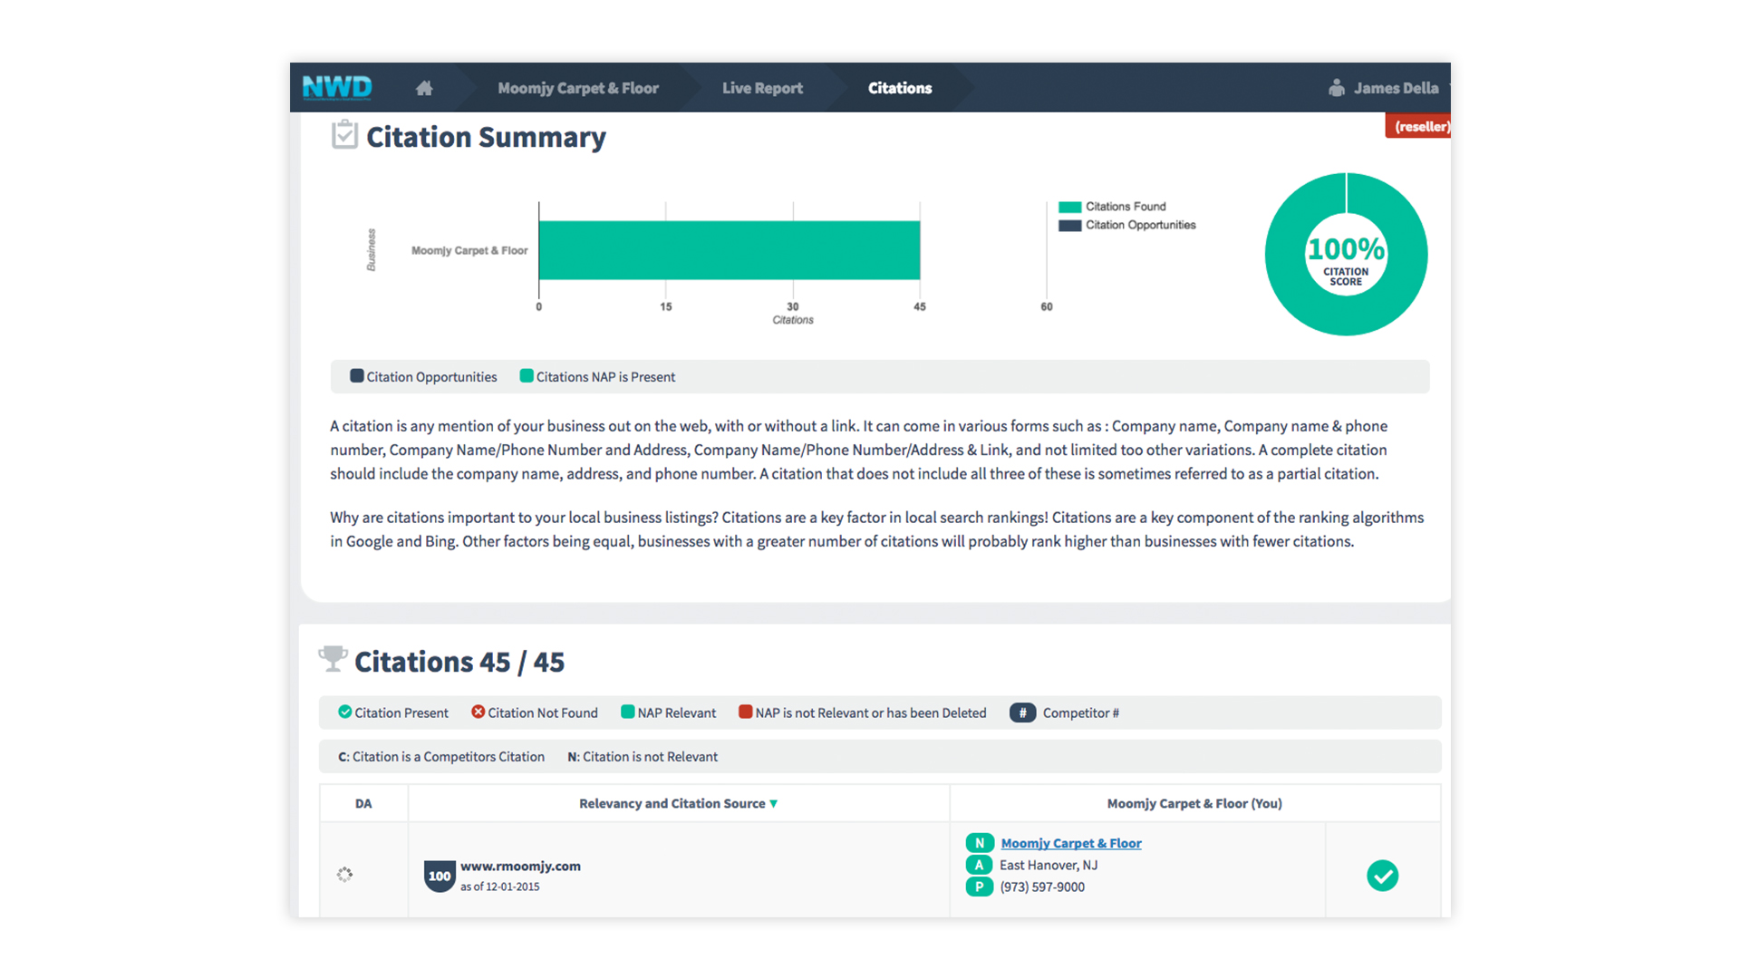Click the East Hanover, NJ address text

click(x=1049, y=866)
